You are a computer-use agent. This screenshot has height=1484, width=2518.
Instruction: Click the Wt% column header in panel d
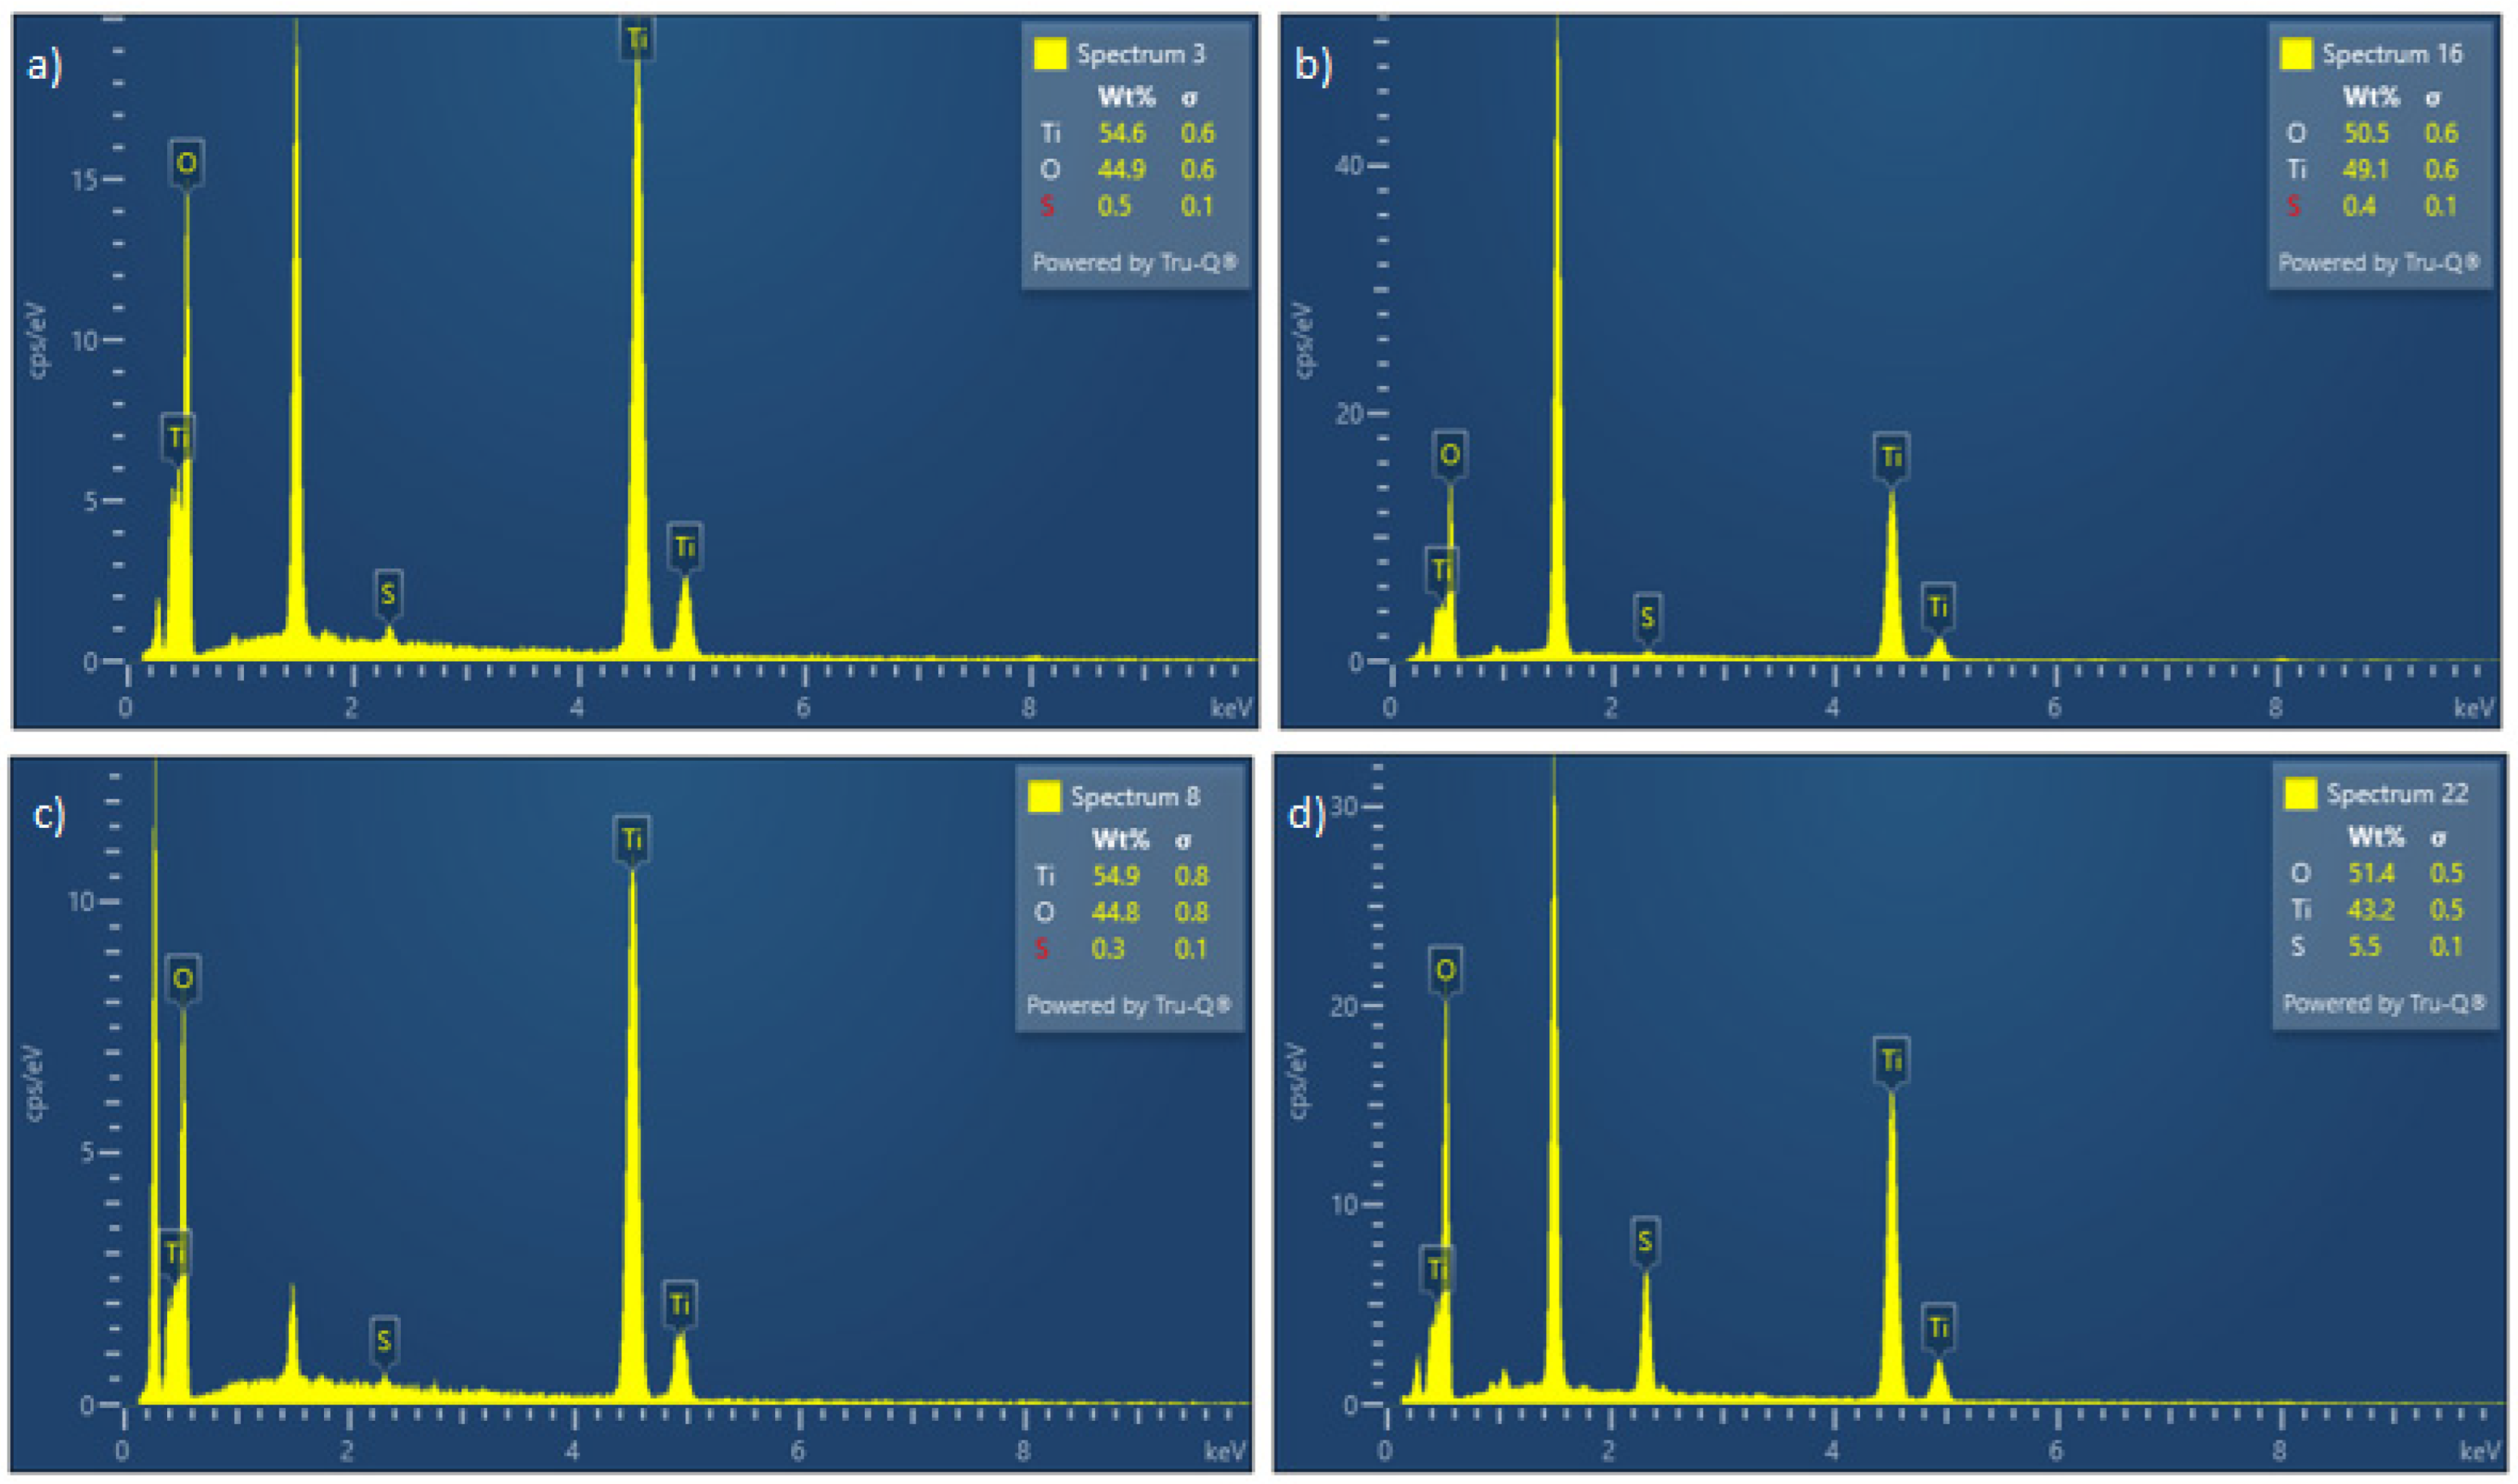(x=2376, y=836)
